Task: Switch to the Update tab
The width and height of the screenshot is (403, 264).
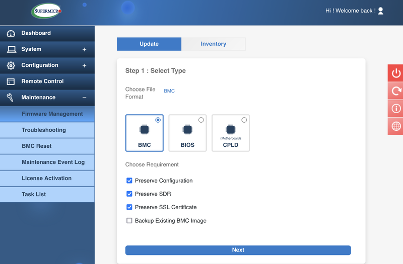Action: coord(149,44)
